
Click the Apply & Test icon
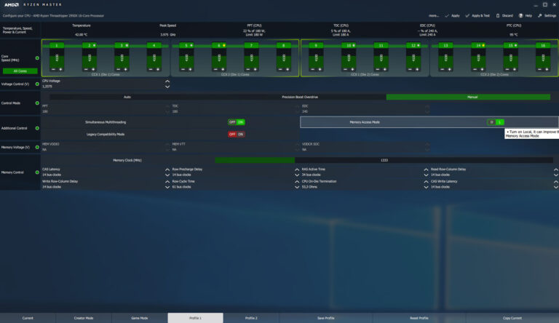click(466, 15)
